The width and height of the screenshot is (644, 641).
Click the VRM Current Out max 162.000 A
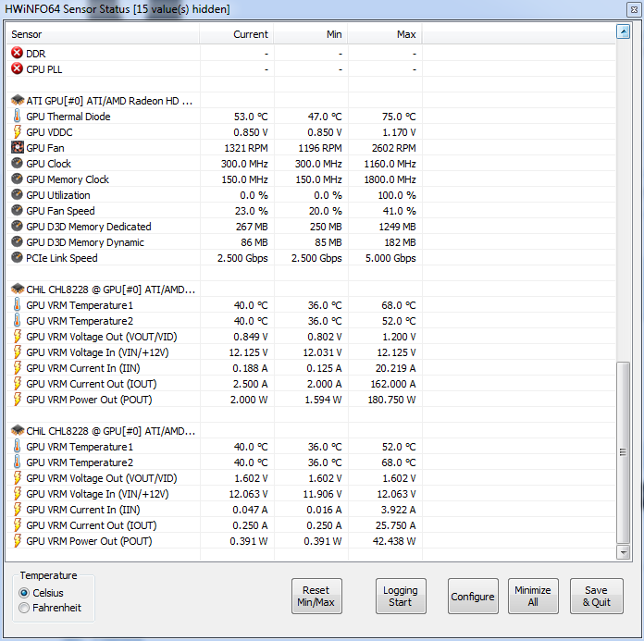tap(393, 384)
